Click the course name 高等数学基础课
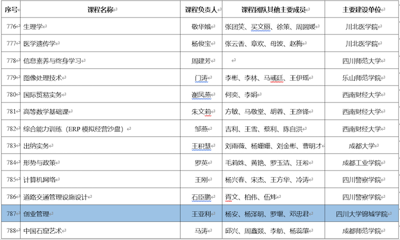400x240 pixels. pos(46,111)
